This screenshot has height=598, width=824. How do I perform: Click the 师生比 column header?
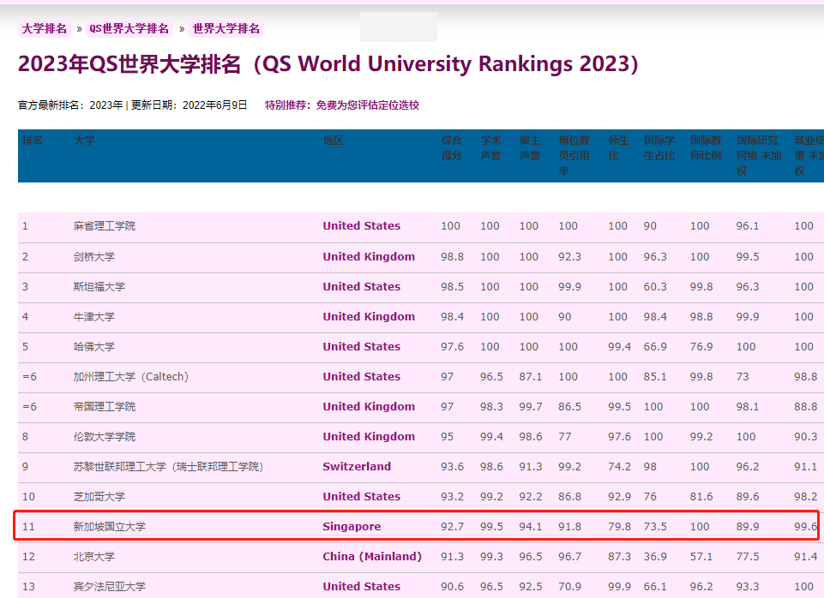618,148
